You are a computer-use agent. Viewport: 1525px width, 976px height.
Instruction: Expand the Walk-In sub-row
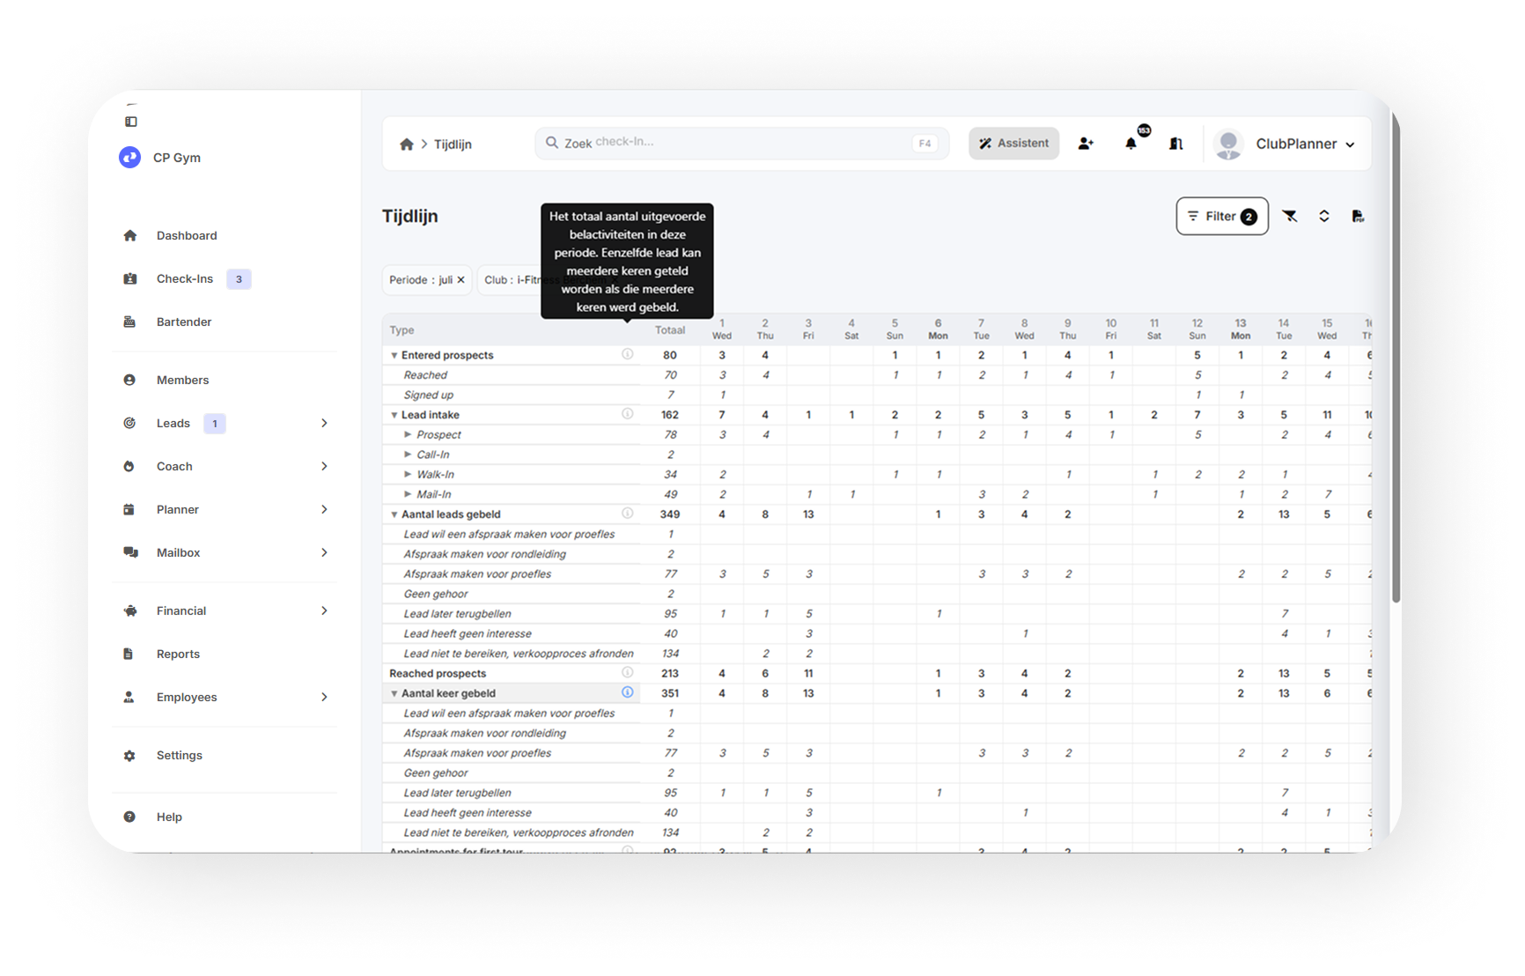coord(408,474)
